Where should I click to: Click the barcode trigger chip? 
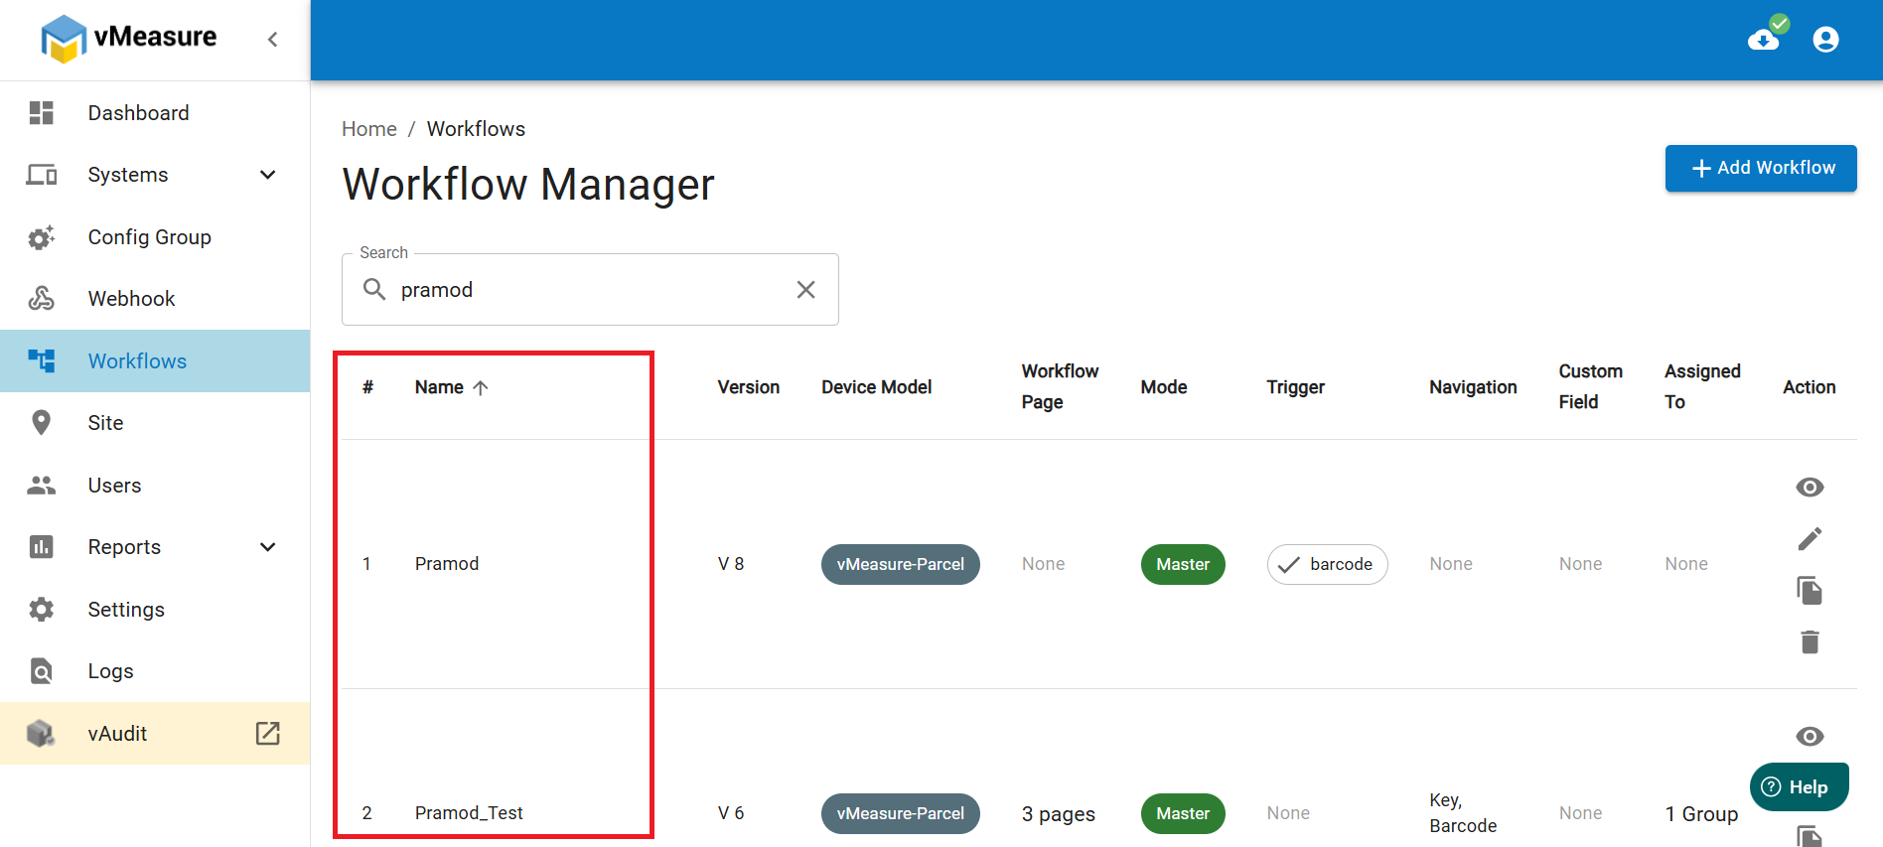pyautogui.click(x=1327, y=564)
